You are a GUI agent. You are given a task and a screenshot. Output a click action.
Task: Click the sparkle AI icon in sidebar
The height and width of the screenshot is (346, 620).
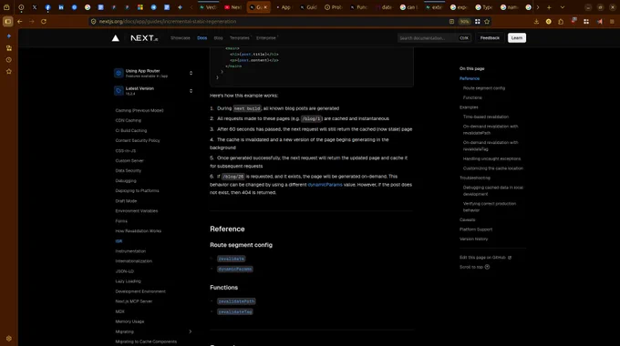[x=9, y=36]
